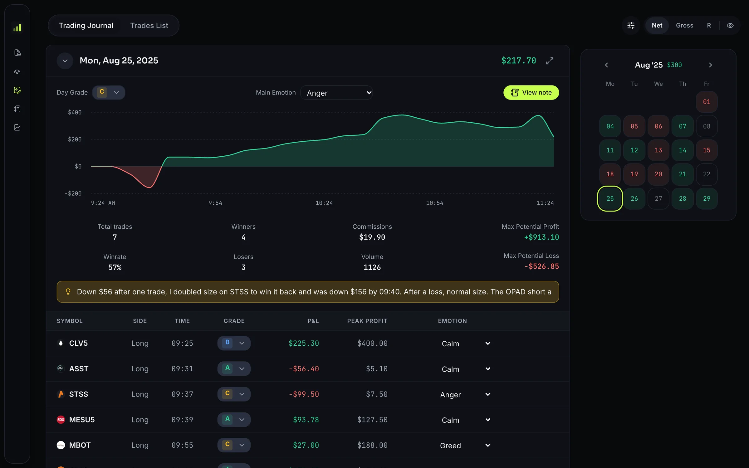Switch to Net P&L mode
This screenshot has width=749, height=468.
coord(657,26)
